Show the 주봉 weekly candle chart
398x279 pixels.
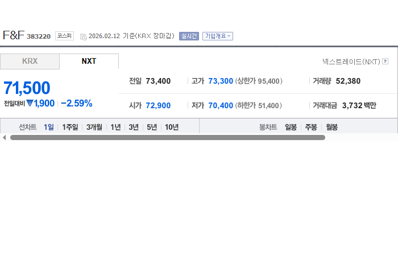click(311, 127)
